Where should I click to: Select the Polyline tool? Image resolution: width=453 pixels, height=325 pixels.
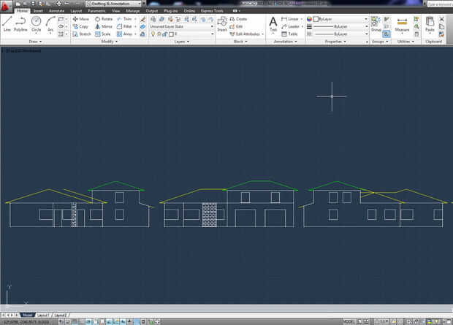click(20, 24)
